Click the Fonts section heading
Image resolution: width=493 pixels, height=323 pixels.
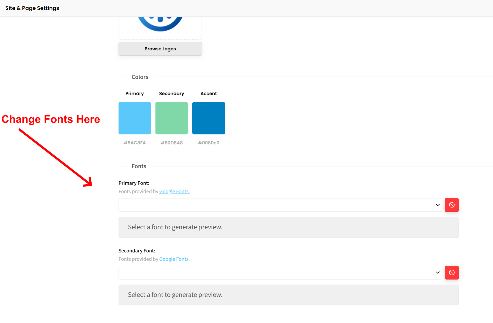pyautogui.click(x=139, y=166)
